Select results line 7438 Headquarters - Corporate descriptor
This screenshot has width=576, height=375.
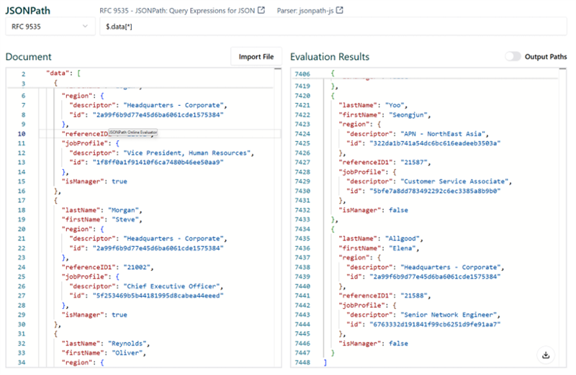(x=425, y=267)
